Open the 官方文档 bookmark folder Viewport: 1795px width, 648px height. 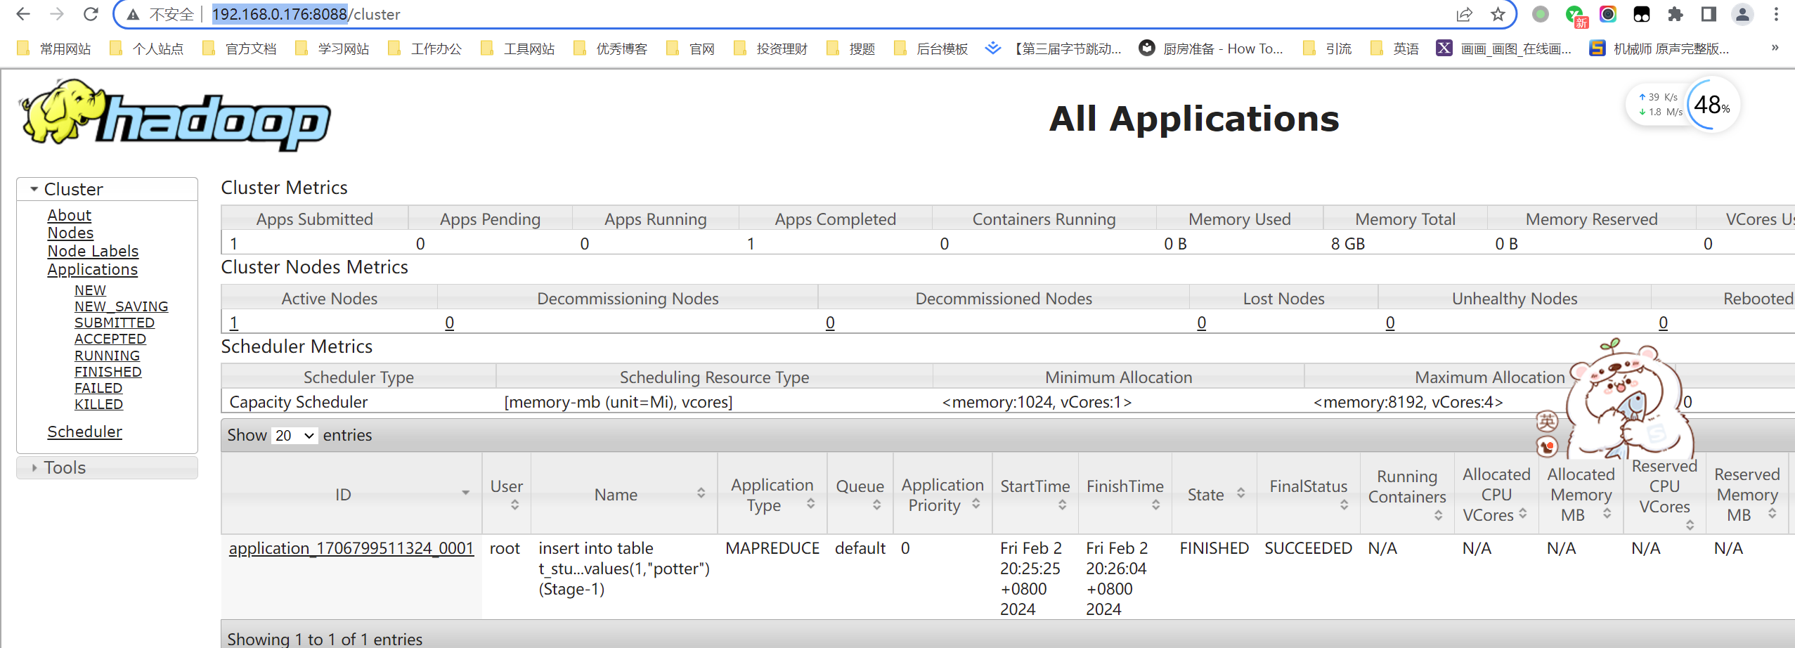coord(240,48)
